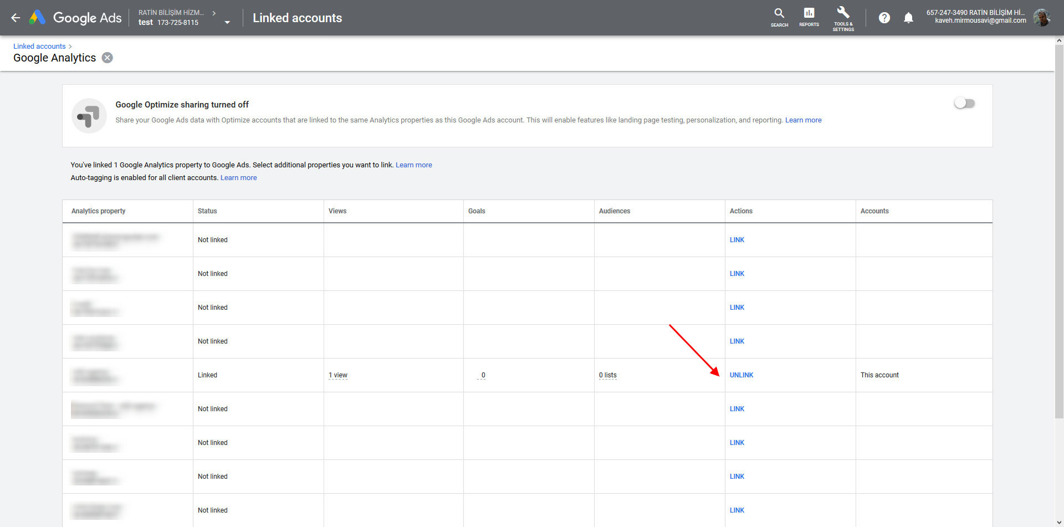Image resolution: width=1064 pixels, height=527 pixels.
Task: Open the user profile avatar
Action: coord(1042,18)
